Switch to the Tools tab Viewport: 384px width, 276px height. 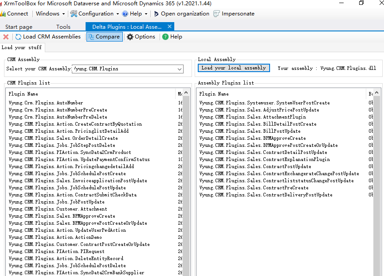click(63, 27)
